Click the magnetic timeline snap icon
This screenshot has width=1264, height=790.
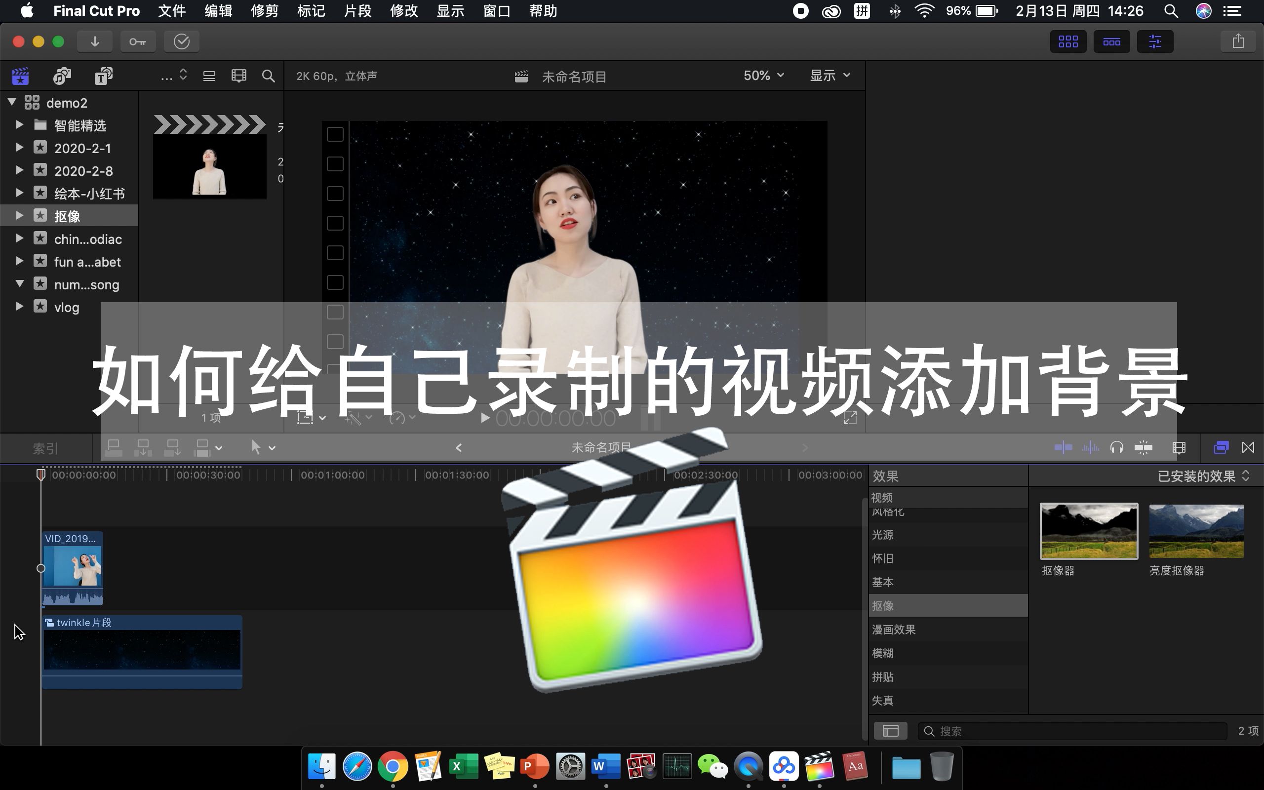coord(1144,447)
